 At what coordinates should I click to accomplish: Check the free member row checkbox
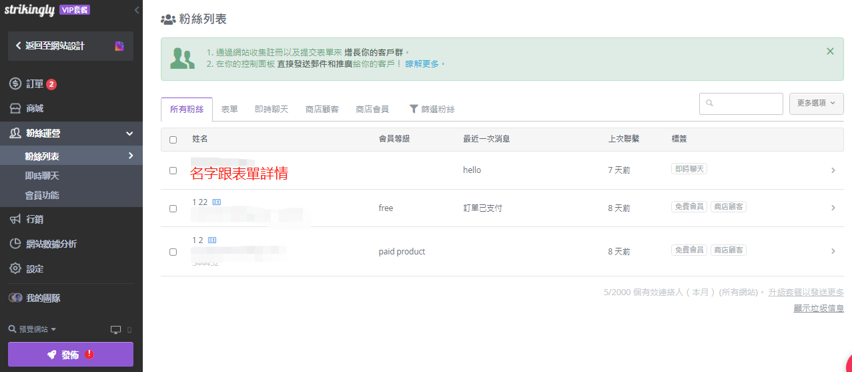[x=173, y=208]
